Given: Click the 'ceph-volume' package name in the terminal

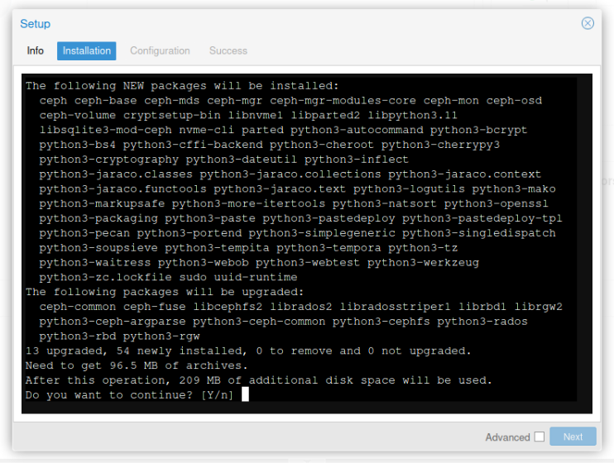Looking at the screenshot, I should tap(78, 116).
